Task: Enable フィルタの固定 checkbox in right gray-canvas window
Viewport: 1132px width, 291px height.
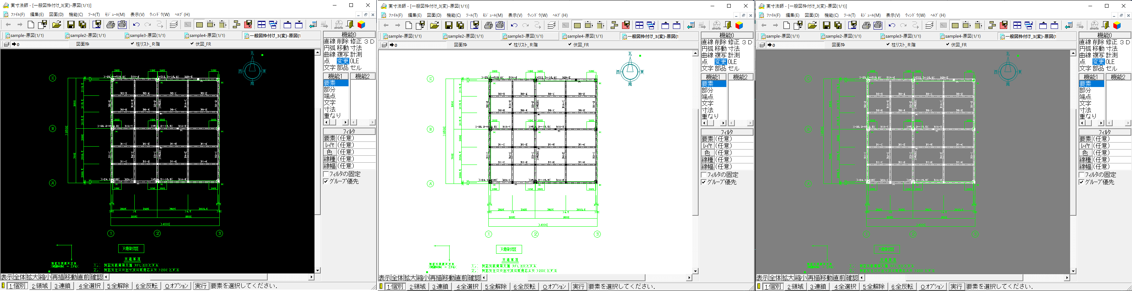Action: pos(1082,175)
